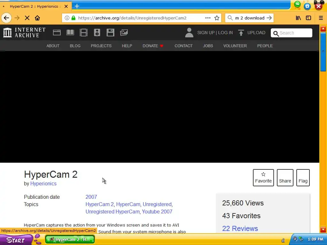Stop loading the page
Screen dimensions: 327x245
[27, 18]
